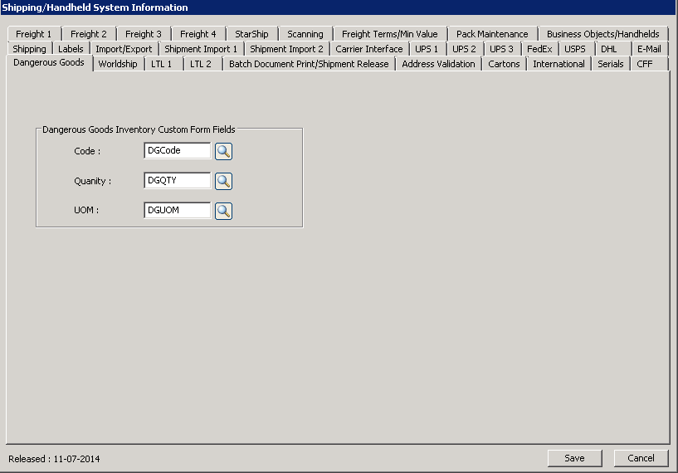Open the Freight Terms/Min Value tab

tap(389, 34)
